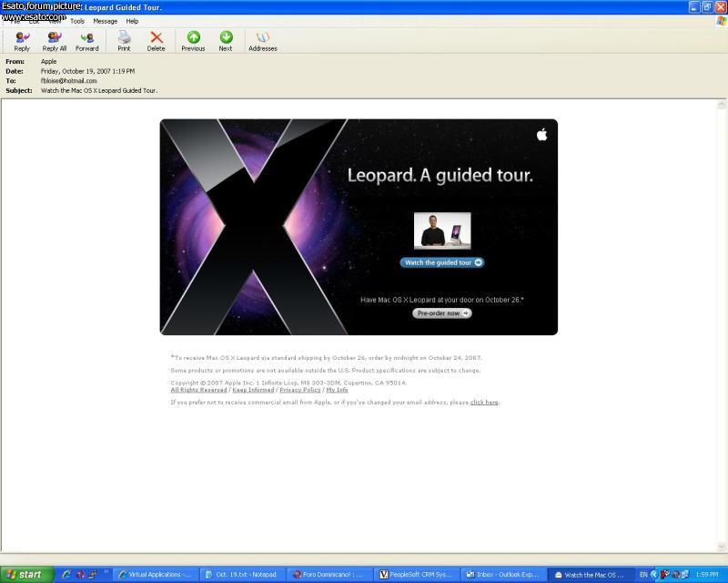Go to the Previous message
The height and width of the screenshot is (583, 728).
(x=193, y=41)
